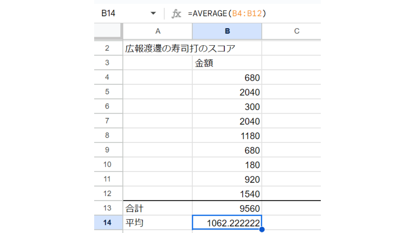Select row 7 header
415x233 pixels.
(107, 121)
